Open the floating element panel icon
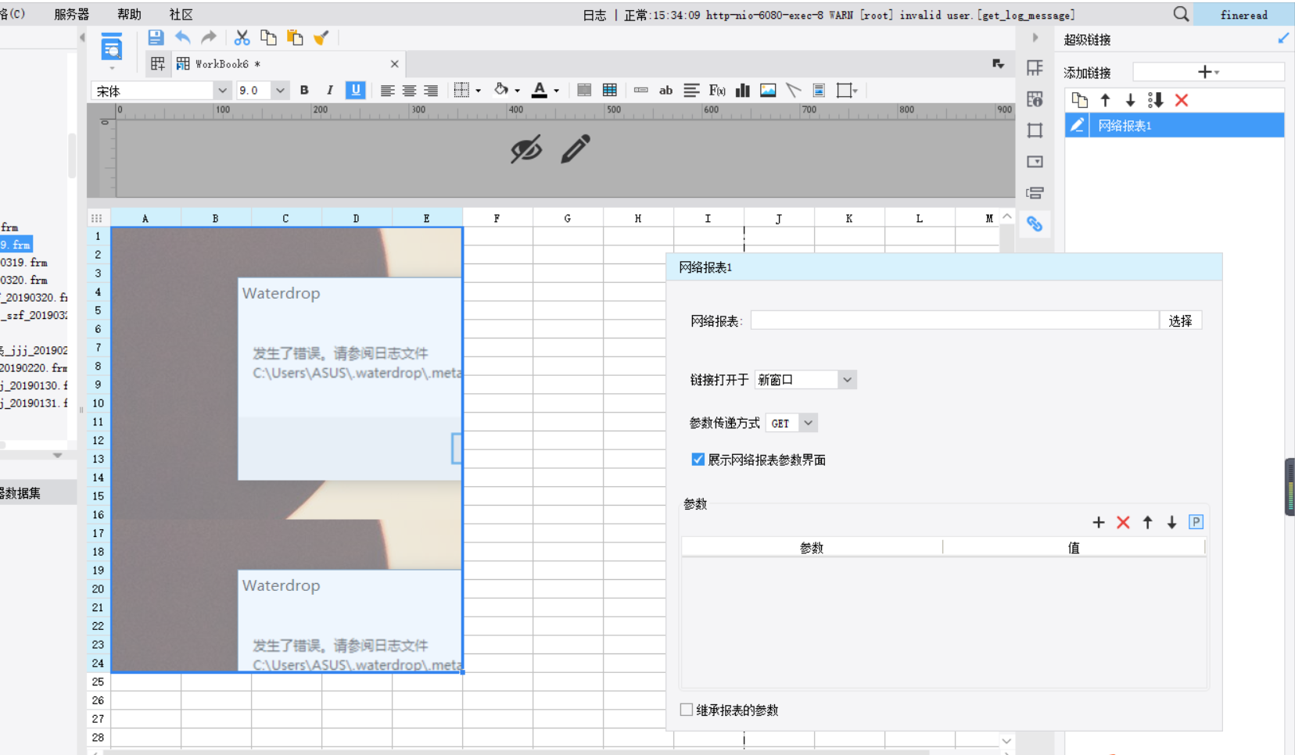1295x755 pixels. click(x=1035, y=131)
